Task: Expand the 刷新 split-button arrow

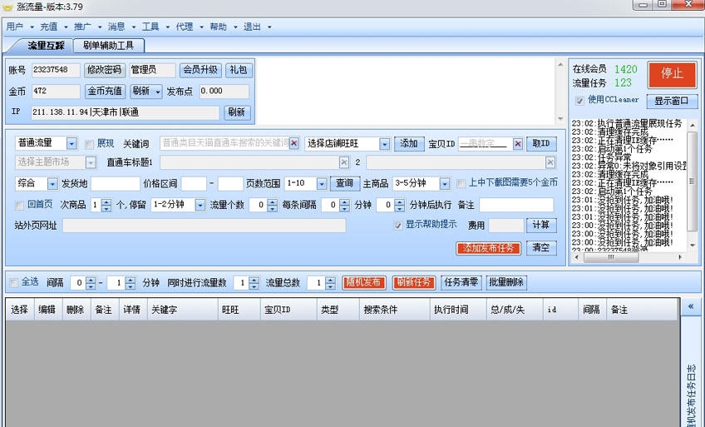Action: pos(157,92)
